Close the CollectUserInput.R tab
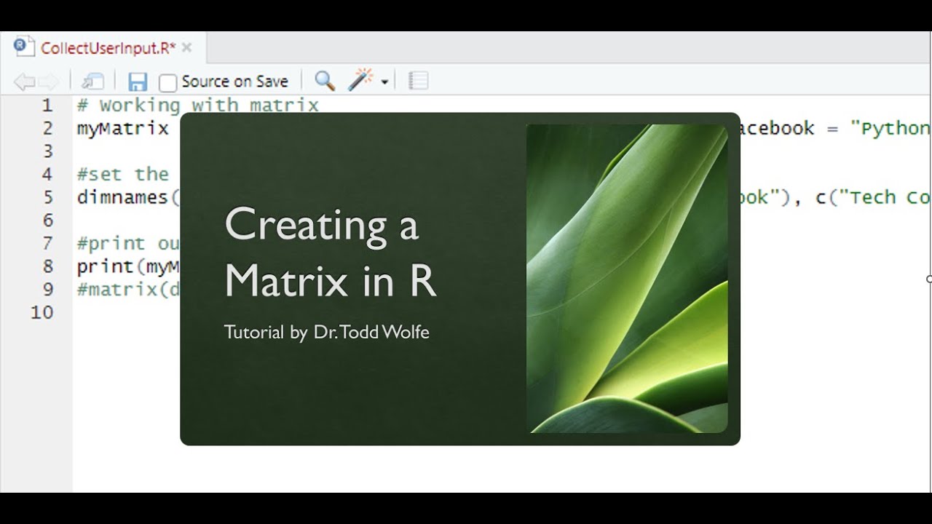Screen dimensions: 932x524 point(186,48)
